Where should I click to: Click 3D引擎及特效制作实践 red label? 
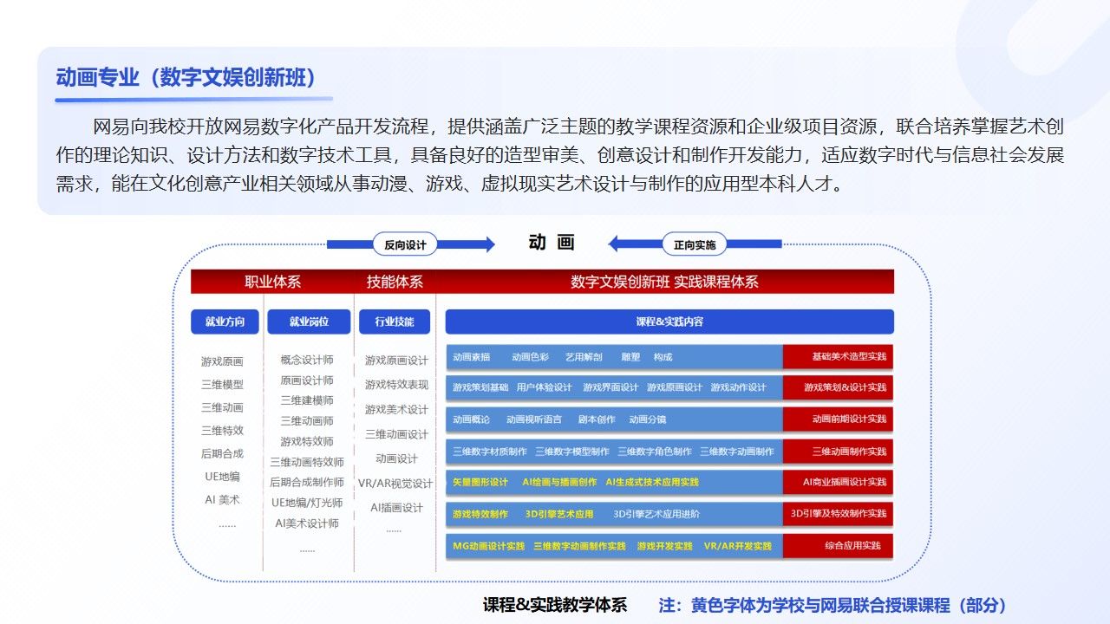(x=838, y=514)
